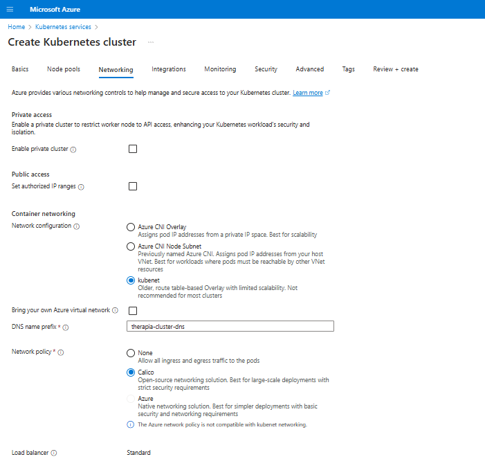Screen dimensions: 485x468
Task: Click info icon next to Load balancer
Action: click(x=54, y=453)
